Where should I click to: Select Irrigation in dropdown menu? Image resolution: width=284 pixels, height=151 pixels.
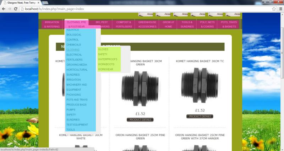[73, 80]
